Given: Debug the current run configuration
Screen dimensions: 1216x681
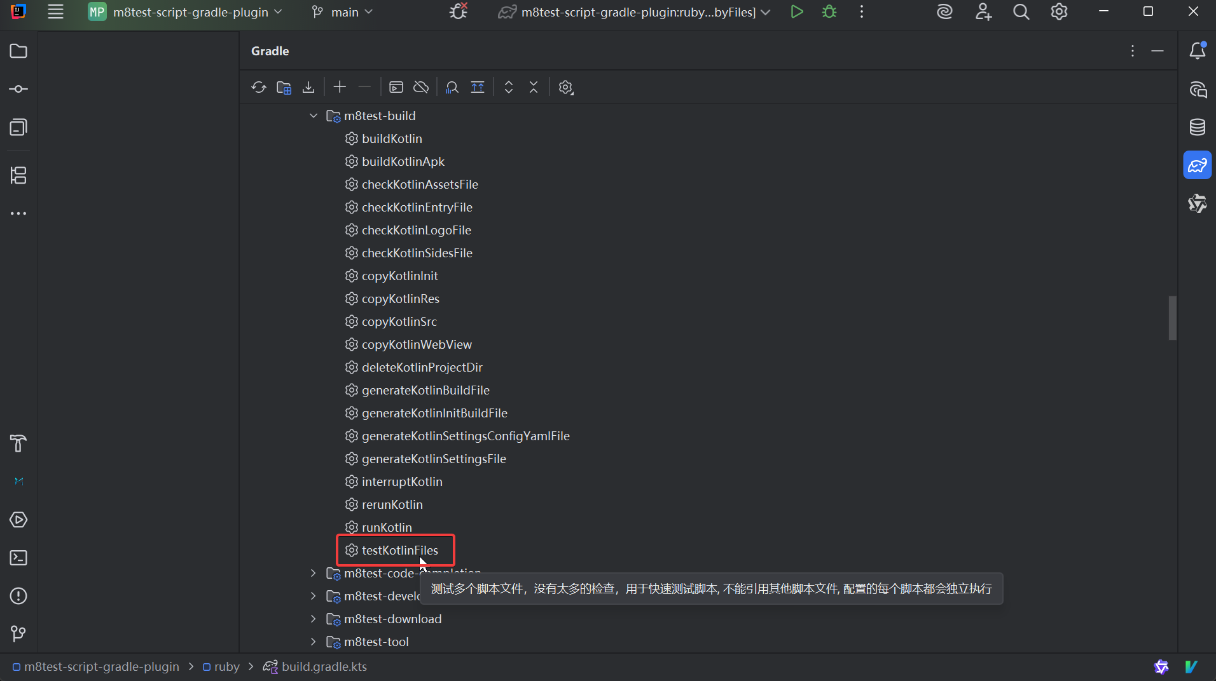Looking at the screenshot, I should [829, 12].
